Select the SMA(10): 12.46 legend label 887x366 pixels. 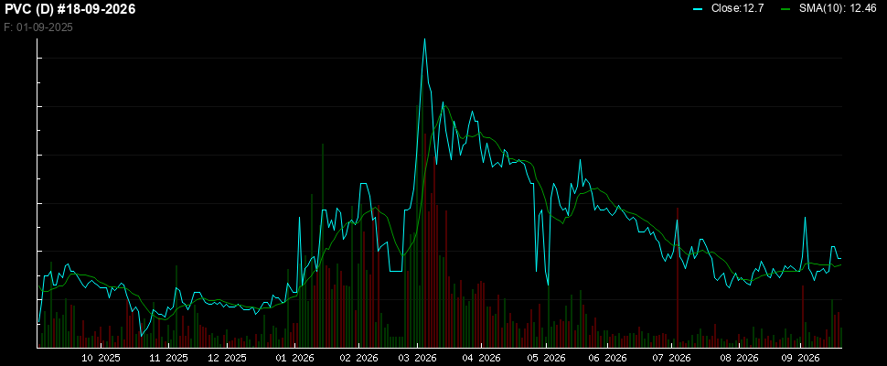pos(839,9)
